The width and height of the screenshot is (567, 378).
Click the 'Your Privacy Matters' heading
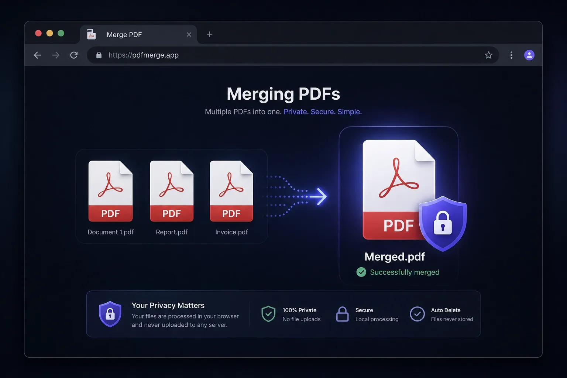[x=168, y=305]
